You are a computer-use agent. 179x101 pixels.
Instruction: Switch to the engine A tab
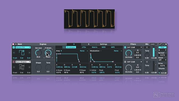click(x=74, y=44)
